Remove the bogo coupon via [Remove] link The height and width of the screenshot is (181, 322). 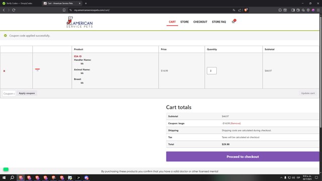coord(235,123)
